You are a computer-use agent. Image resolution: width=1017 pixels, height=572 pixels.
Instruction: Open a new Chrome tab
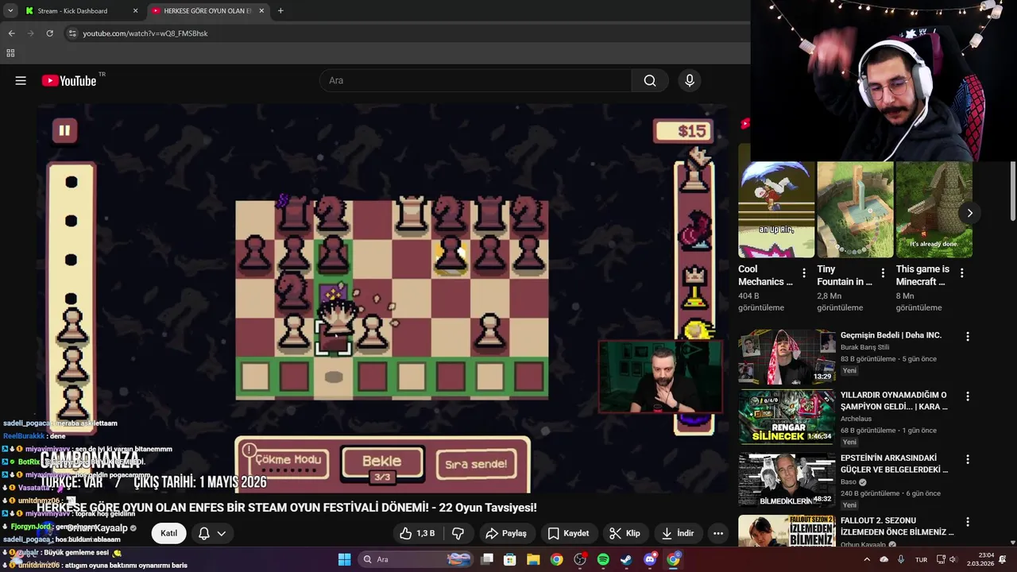[280, 11]
